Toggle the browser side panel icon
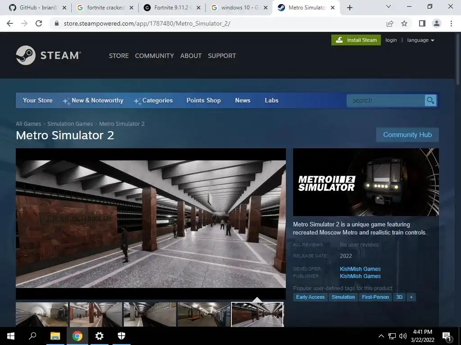 (422, 23)
